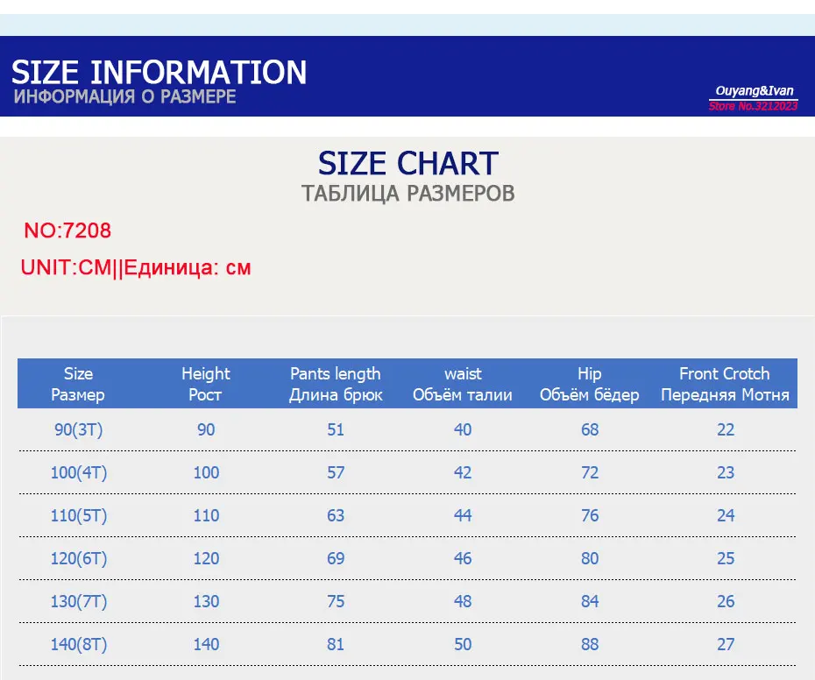Click hip value 80 cell

590,558
